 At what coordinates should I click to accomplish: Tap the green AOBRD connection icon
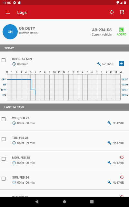click(x=122, y=30)
